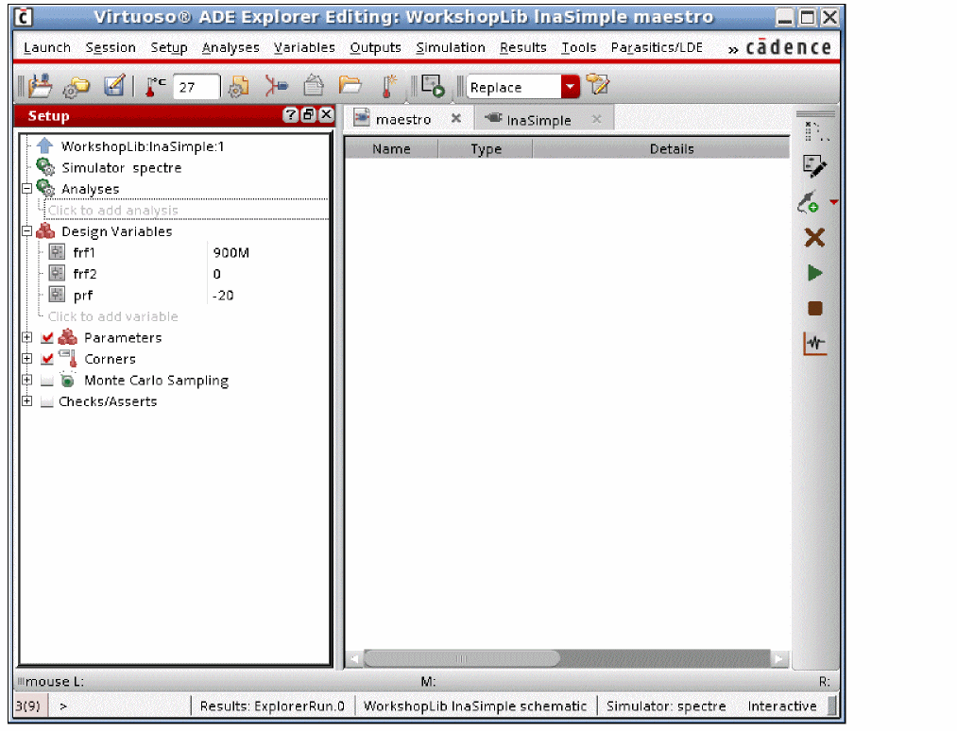Open the Outputs menu

point(375,47)
